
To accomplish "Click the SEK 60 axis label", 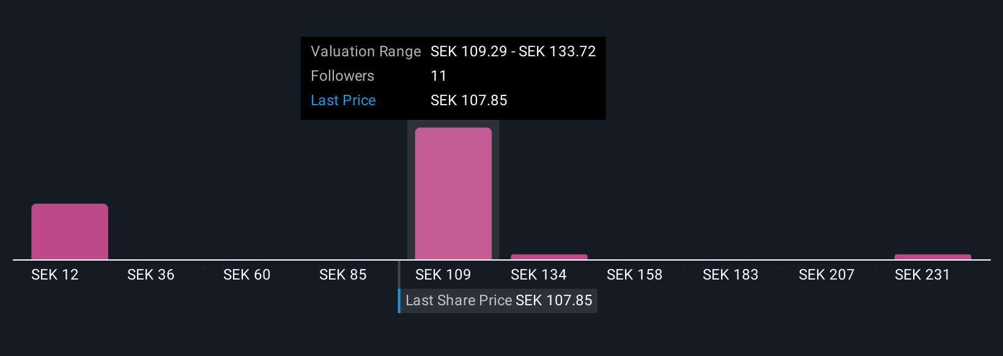I will pyautogui.click(x=246, y=275).
